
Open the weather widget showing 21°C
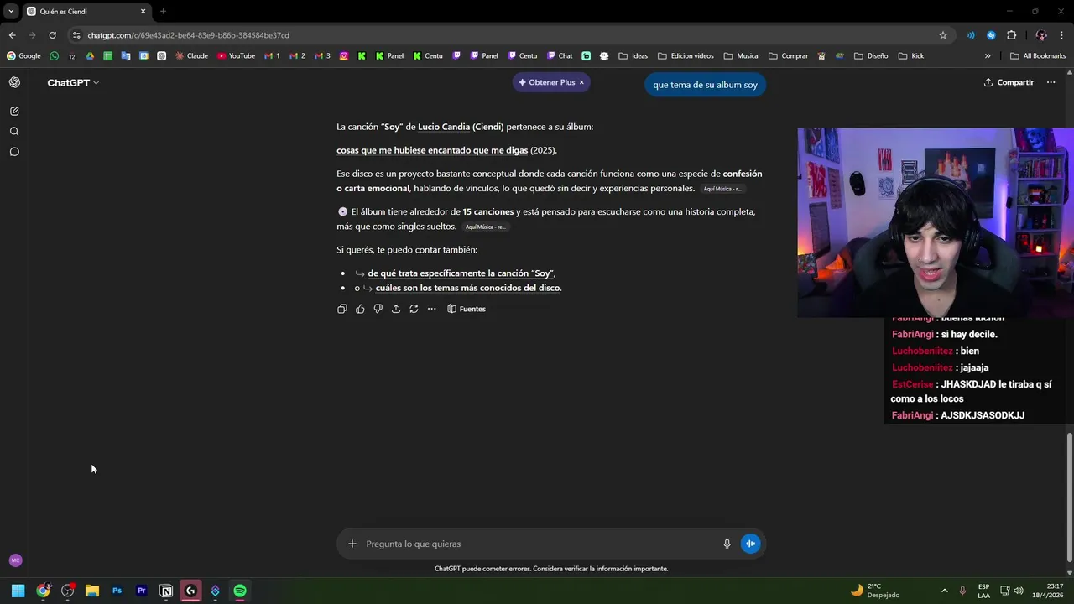point(875,591)
